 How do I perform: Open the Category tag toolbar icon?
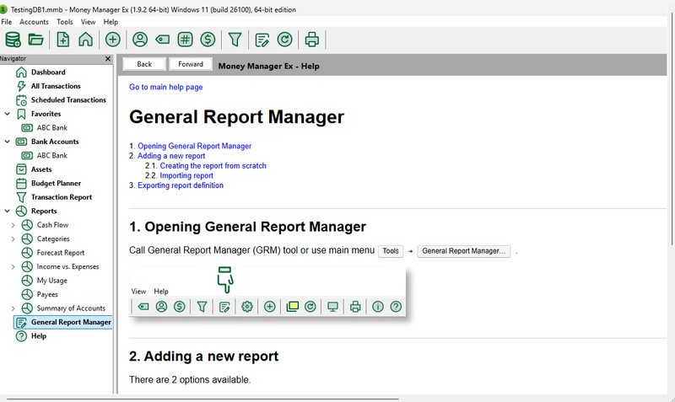[162, 40]
